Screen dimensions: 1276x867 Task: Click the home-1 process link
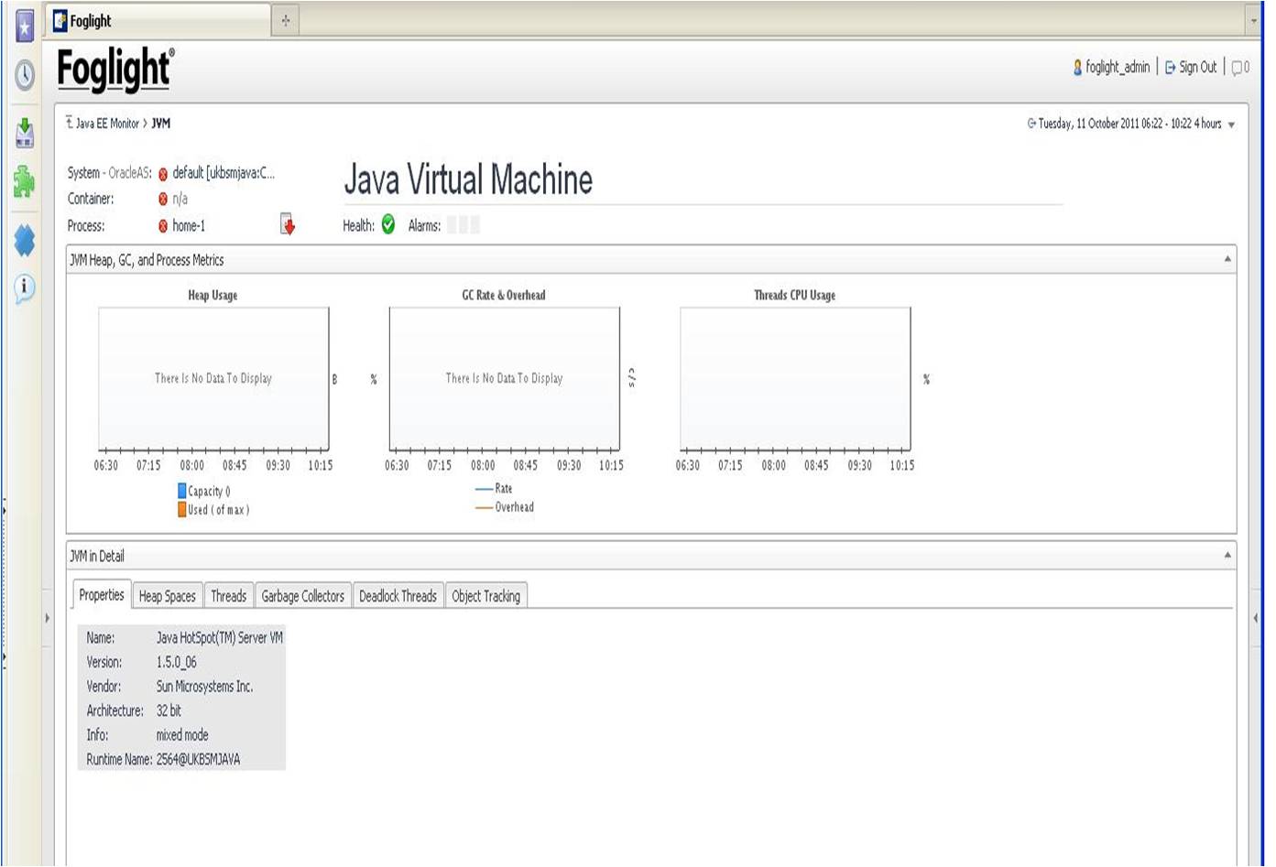[189, 226]
